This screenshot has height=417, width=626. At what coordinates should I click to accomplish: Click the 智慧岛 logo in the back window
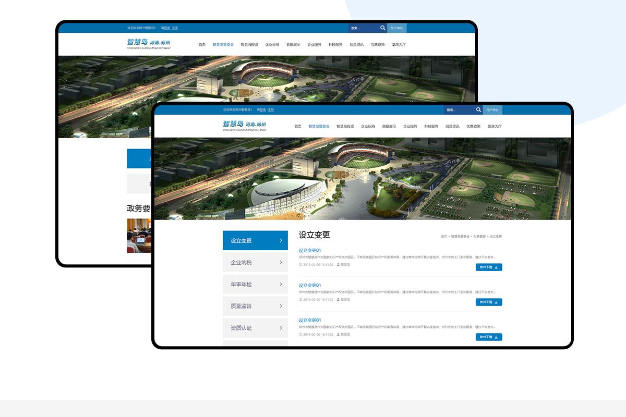coord(149,44)
